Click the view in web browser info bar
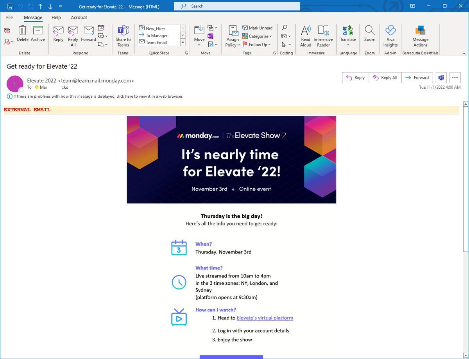The width and height of the screenshot is (469, 359). coord(95,96)
